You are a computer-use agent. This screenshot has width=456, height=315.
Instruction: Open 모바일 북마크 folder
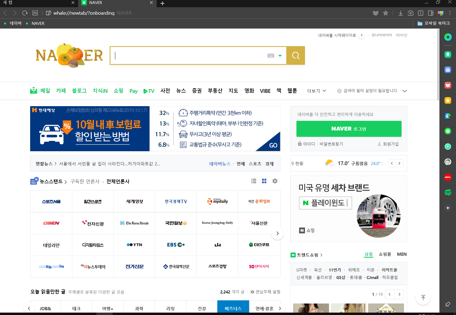pyautogui.click(x=434, y=23)
